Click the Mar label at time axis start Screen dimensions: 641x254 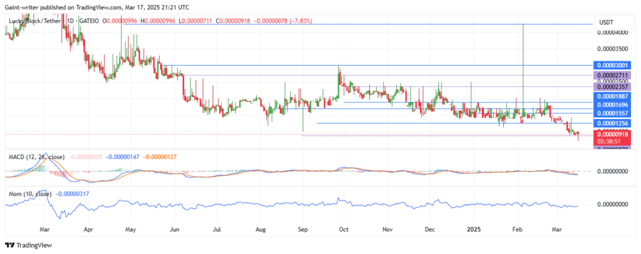pos(45,230)
